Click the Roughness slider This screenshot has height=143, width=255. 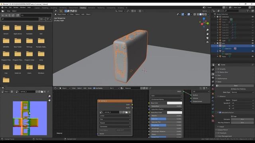(x=166, y=126)
